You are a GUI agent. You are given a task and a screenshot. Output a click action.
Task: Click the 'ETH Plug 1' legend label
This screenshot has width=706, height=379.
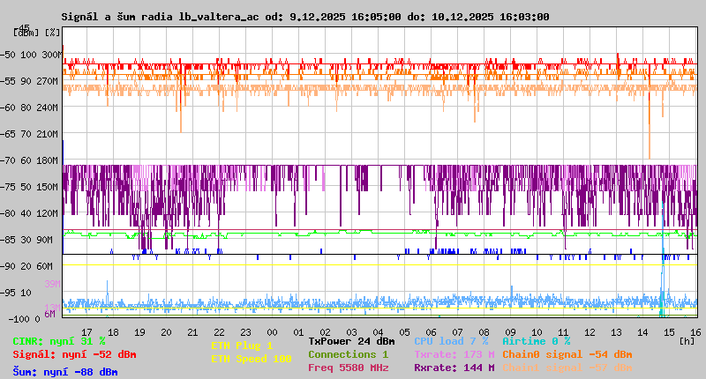tap(242, 346)
